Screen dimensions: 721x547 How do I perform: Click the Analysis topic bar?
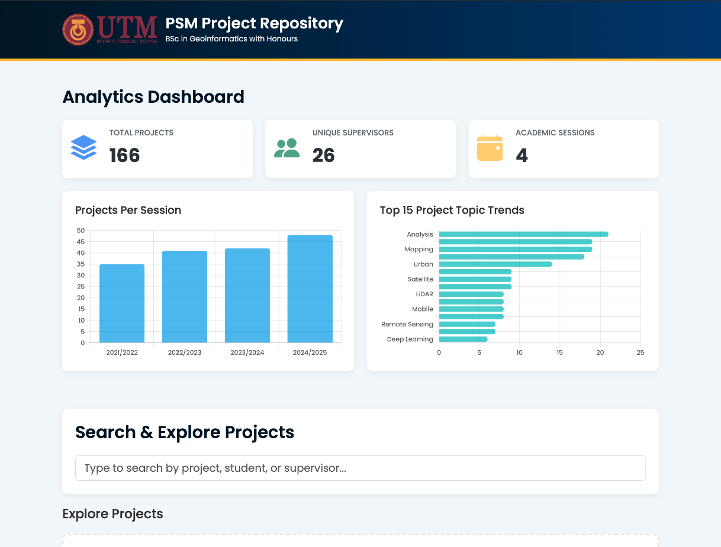523,234
